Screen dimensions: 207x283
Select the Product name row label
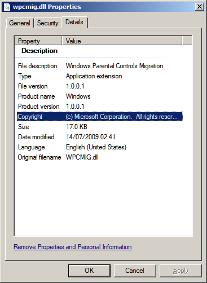[37, 96]
